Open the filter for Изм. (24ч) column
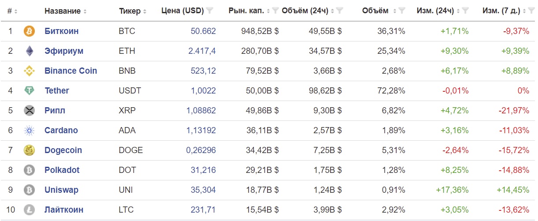 click(x=466, y=11)
